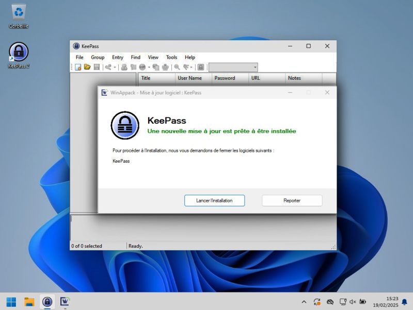Click the KeePass taskbar icon
The width and height of the screenshot is (413, 310).
coord(47,301)
